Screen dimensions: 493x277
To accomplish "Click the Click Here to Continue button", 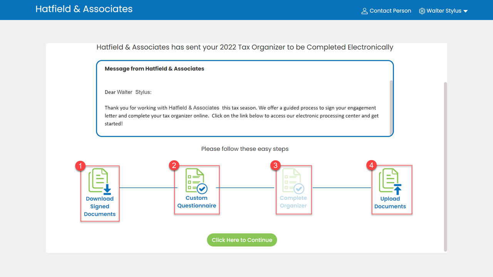I will tap(242, 240).
